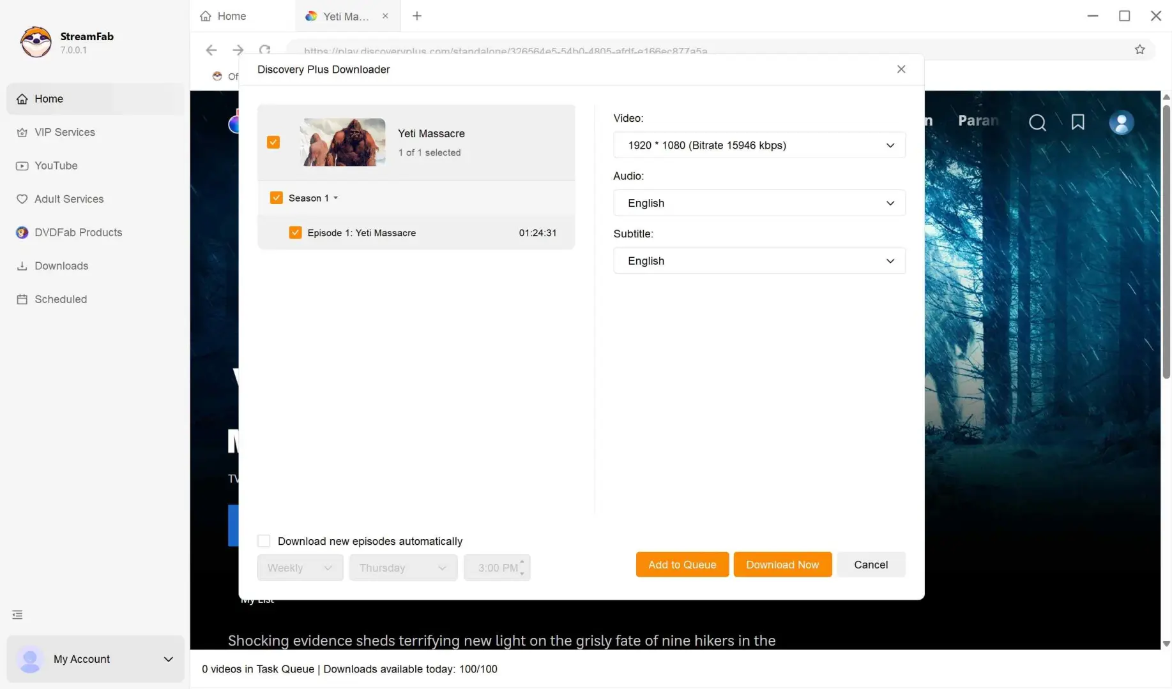Click the StreamFab sloth logo

36,42
